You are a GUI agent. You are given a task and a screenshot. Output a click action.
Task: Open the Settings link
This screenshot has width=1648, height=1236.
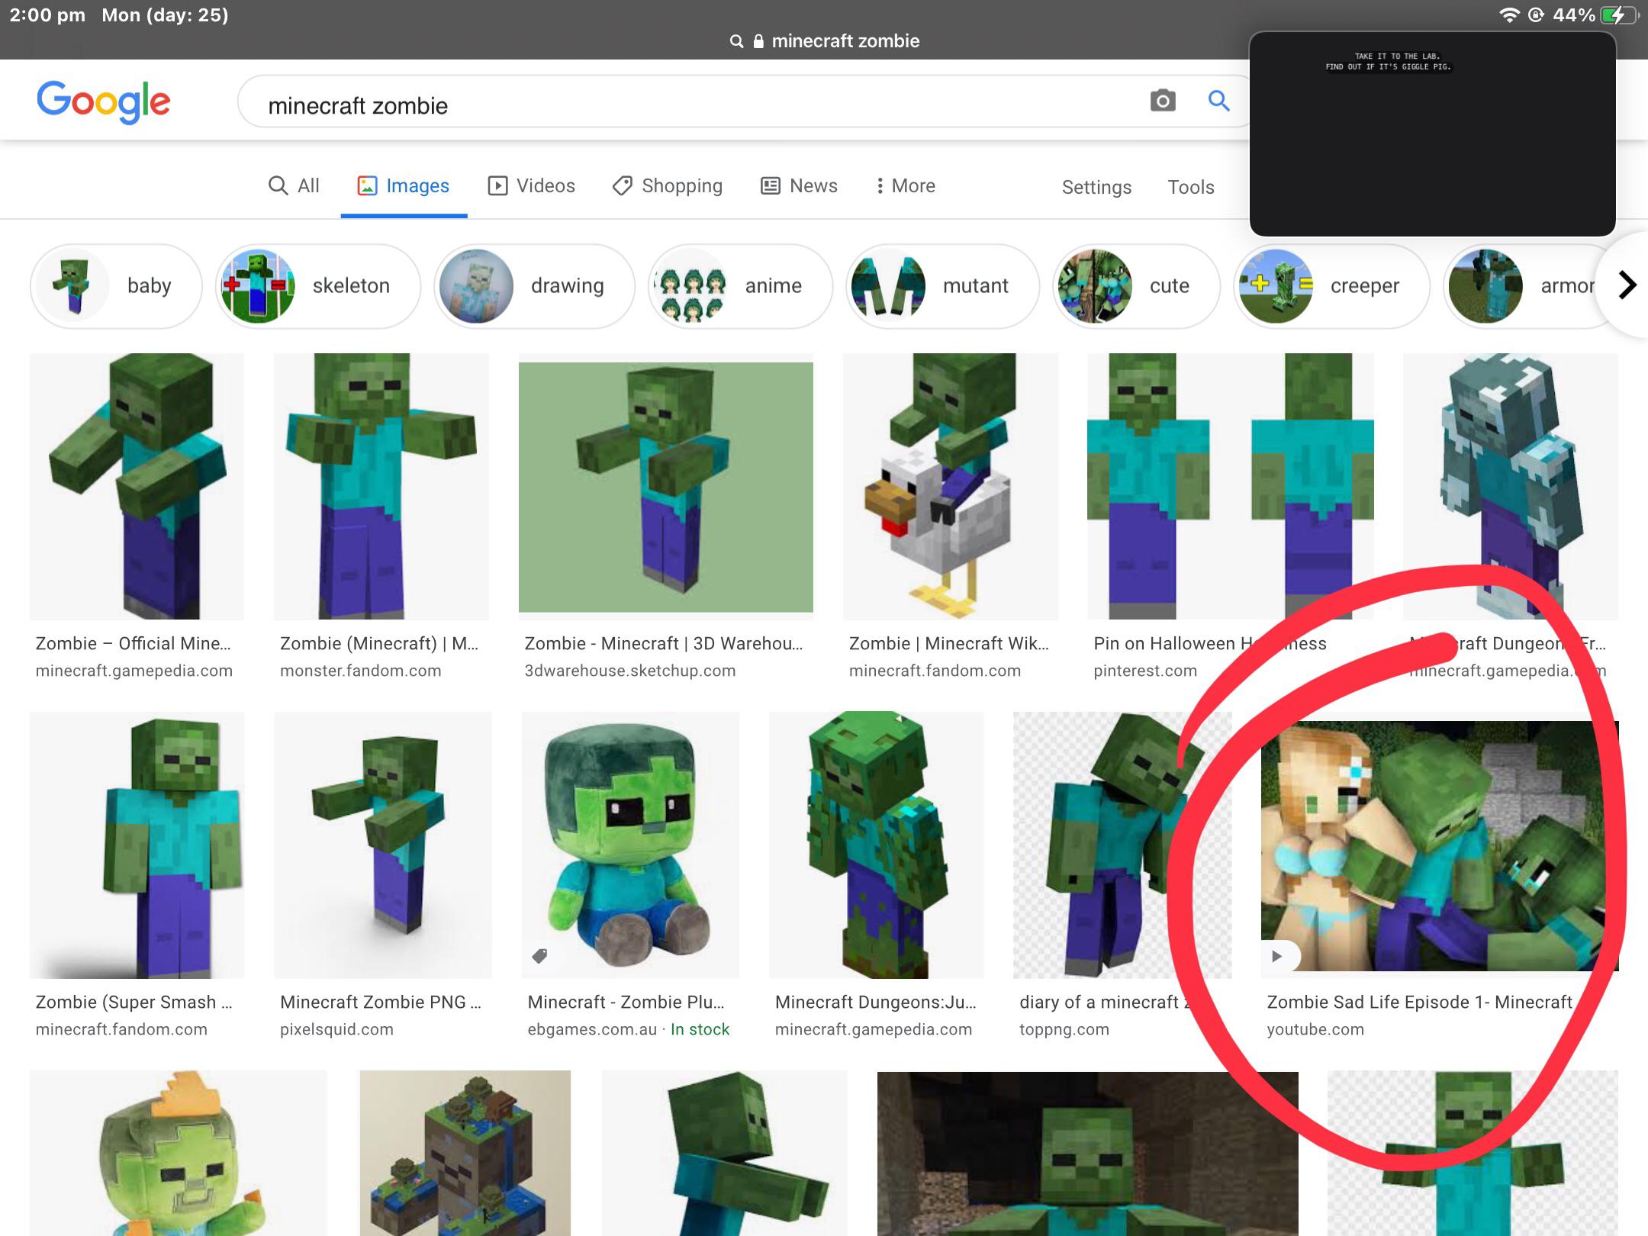[1096, 187]
